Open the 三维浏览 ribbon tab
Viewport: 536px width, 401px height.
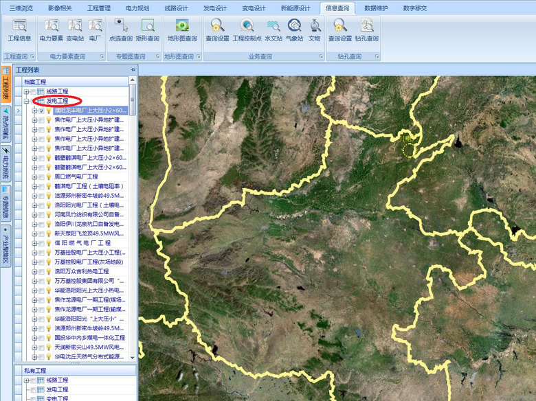21,8
